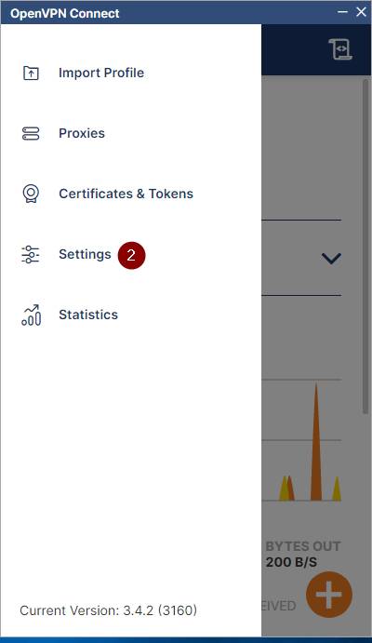The image size is (372, 643).
Task: Expand the profile chevron dropdown arrow
Action: click(x=331, y=259)
